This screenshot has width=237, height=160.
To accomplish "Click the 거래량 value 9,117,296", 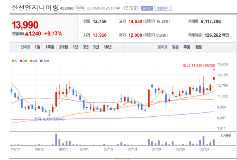I will pyautogui.click(x=211, y=21).
